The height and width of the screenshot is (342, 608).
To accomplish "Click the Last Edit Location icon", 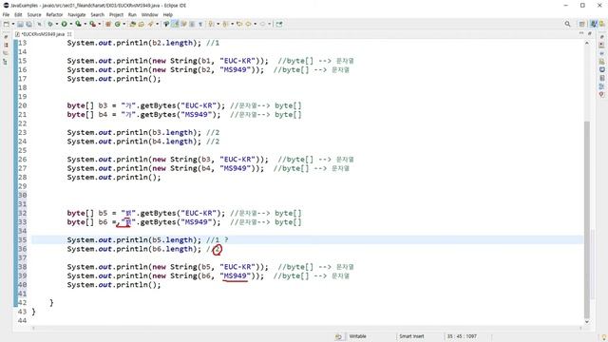I will click(239, 24).
